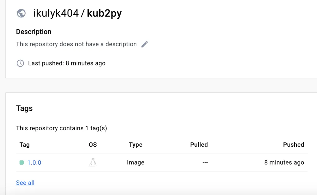Click the Tag column header
The width and height of the screenshot is (317, 195).
pyautogui.click(x=24, y=144)
